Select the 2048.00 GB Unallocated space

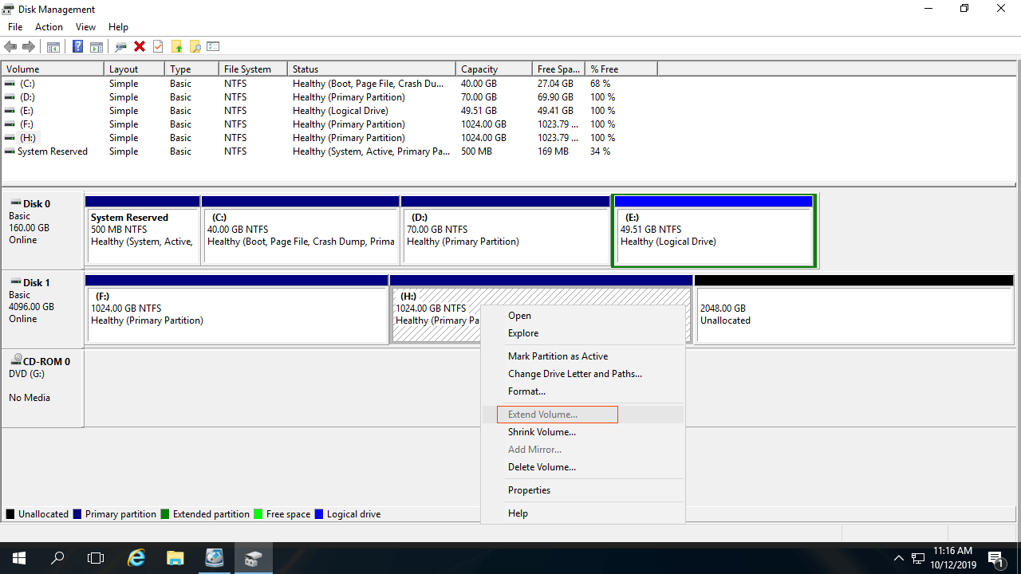click(x=853, y=314)
